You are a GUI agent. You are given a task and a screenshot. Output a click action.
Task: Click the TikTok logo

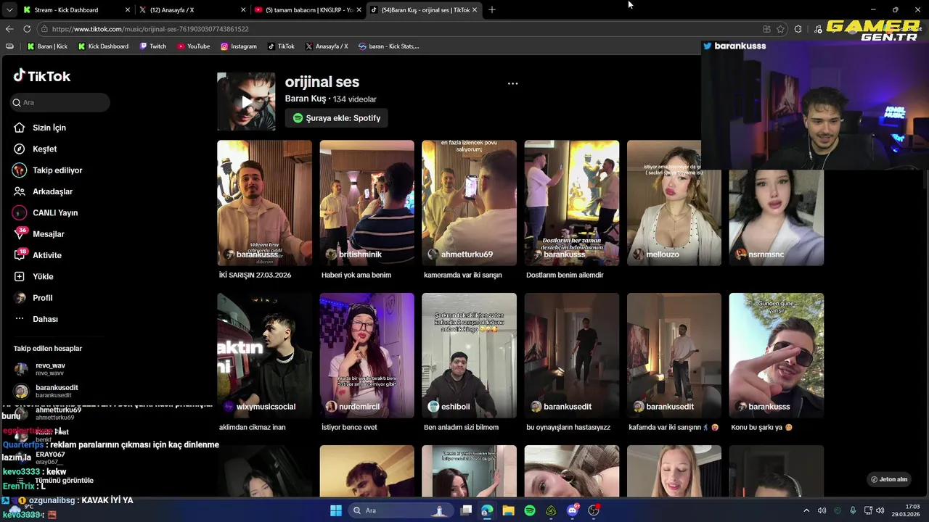click(x=41, y=76)
